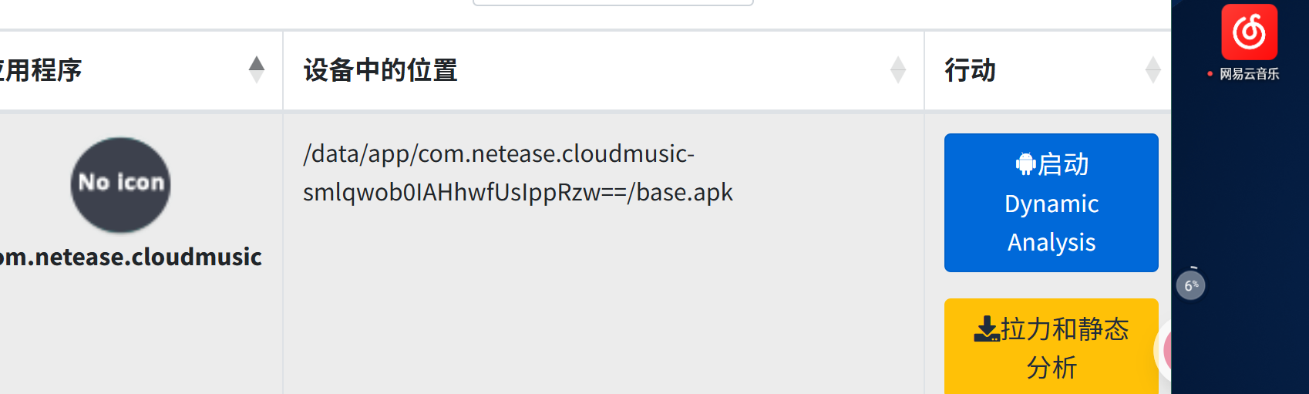Click up sort arrow in 设备中的位置 column

[898, 62]
